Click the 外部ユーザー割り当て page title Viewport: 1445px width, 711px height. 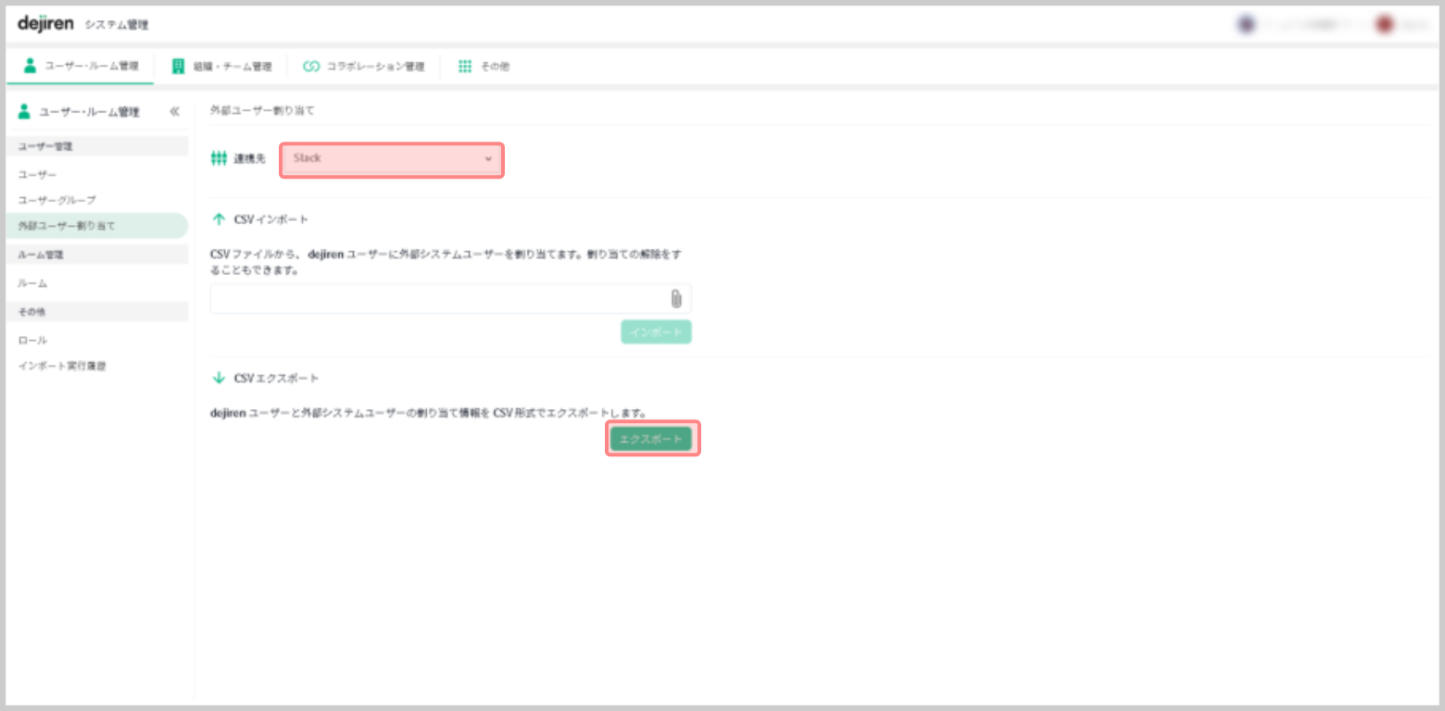click(262, 110)
